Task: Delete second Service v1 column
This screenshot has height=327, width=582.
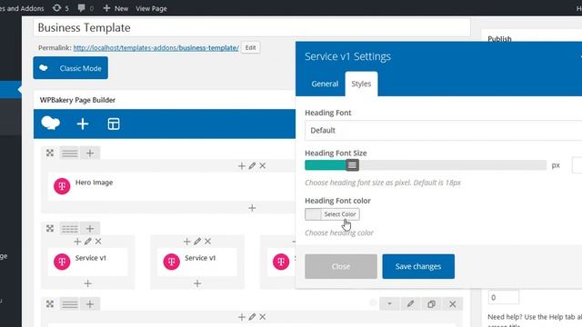Action: pyautogui.click(x=207, y=242)
